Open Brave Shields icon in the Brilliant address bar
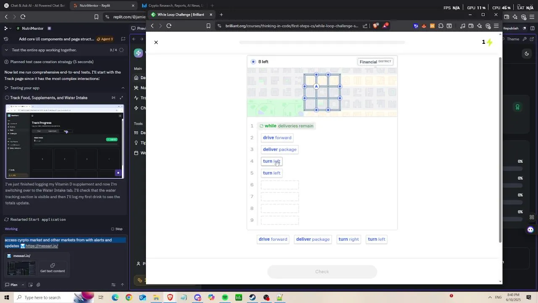The image size is (538, 303). point(375,26)
